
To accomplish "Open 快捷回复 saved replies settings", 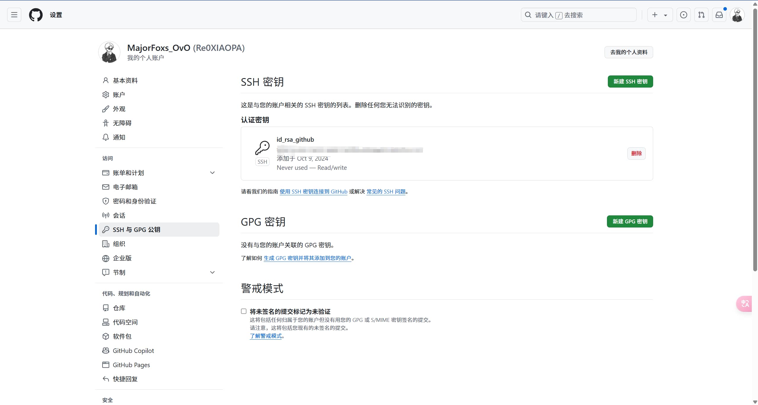I will click(159, 379).
